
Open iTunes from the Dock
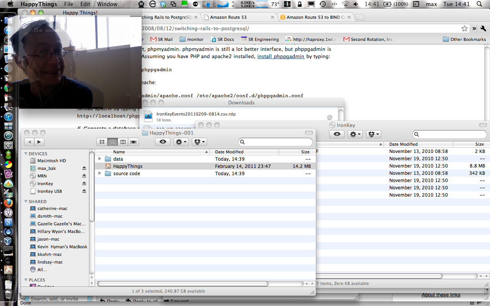(8, 116)
